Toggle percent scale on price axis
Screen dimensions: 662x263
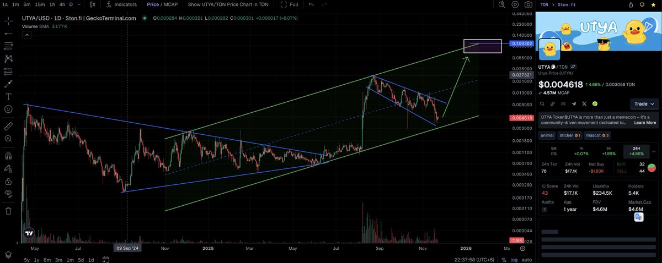click(x=505, y=260)
